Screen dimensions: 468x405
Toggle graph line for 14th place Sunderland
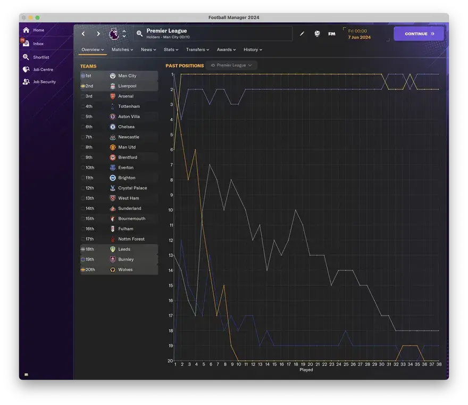pos(82,209)
